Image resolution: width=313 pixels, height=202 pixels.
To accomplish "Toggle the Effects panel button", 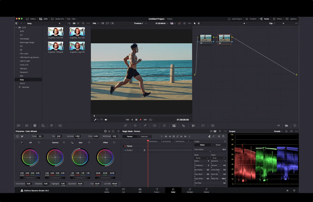I will tap(277, 19).
